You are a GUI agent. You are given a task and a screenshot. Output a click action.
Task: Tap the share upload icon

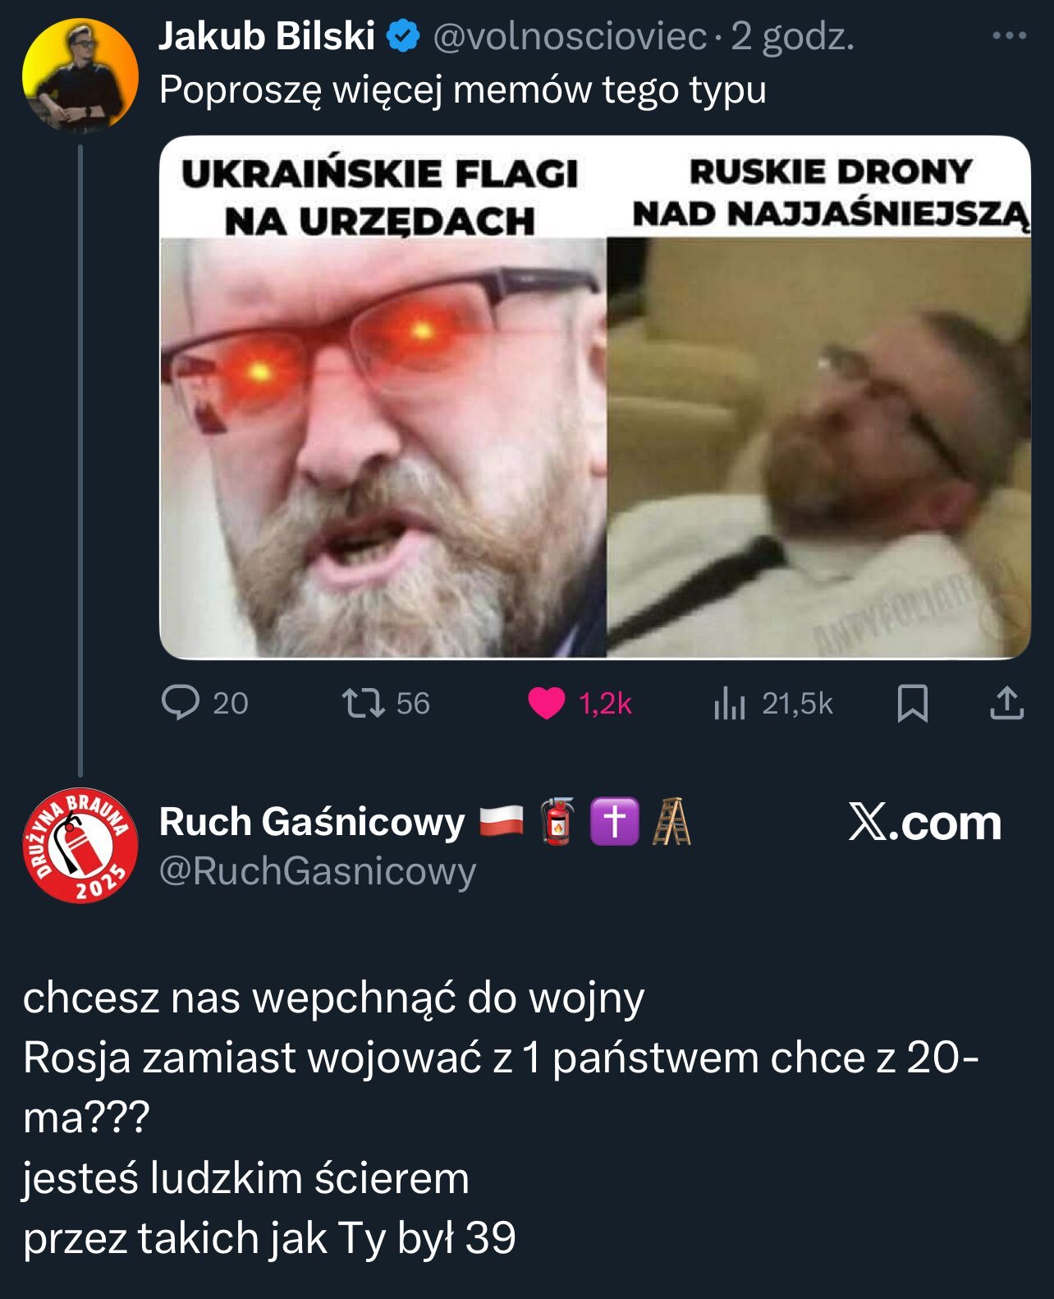coord(1006,704)
